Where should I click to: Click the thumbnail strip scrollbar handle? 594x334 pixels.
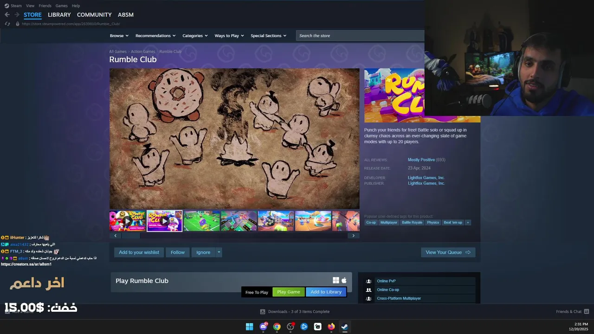coord(130,236)
